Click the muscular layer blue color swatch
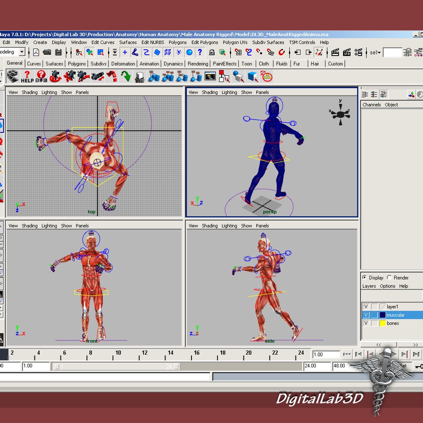The width and height of the screenshot is (423, 423). pos(383,315)
